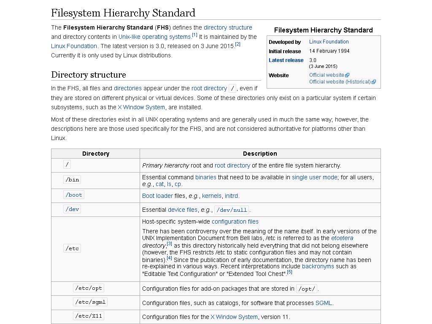Open the 'directories' link
Viewport: 432px width, 324px height.
click(127, 89)
